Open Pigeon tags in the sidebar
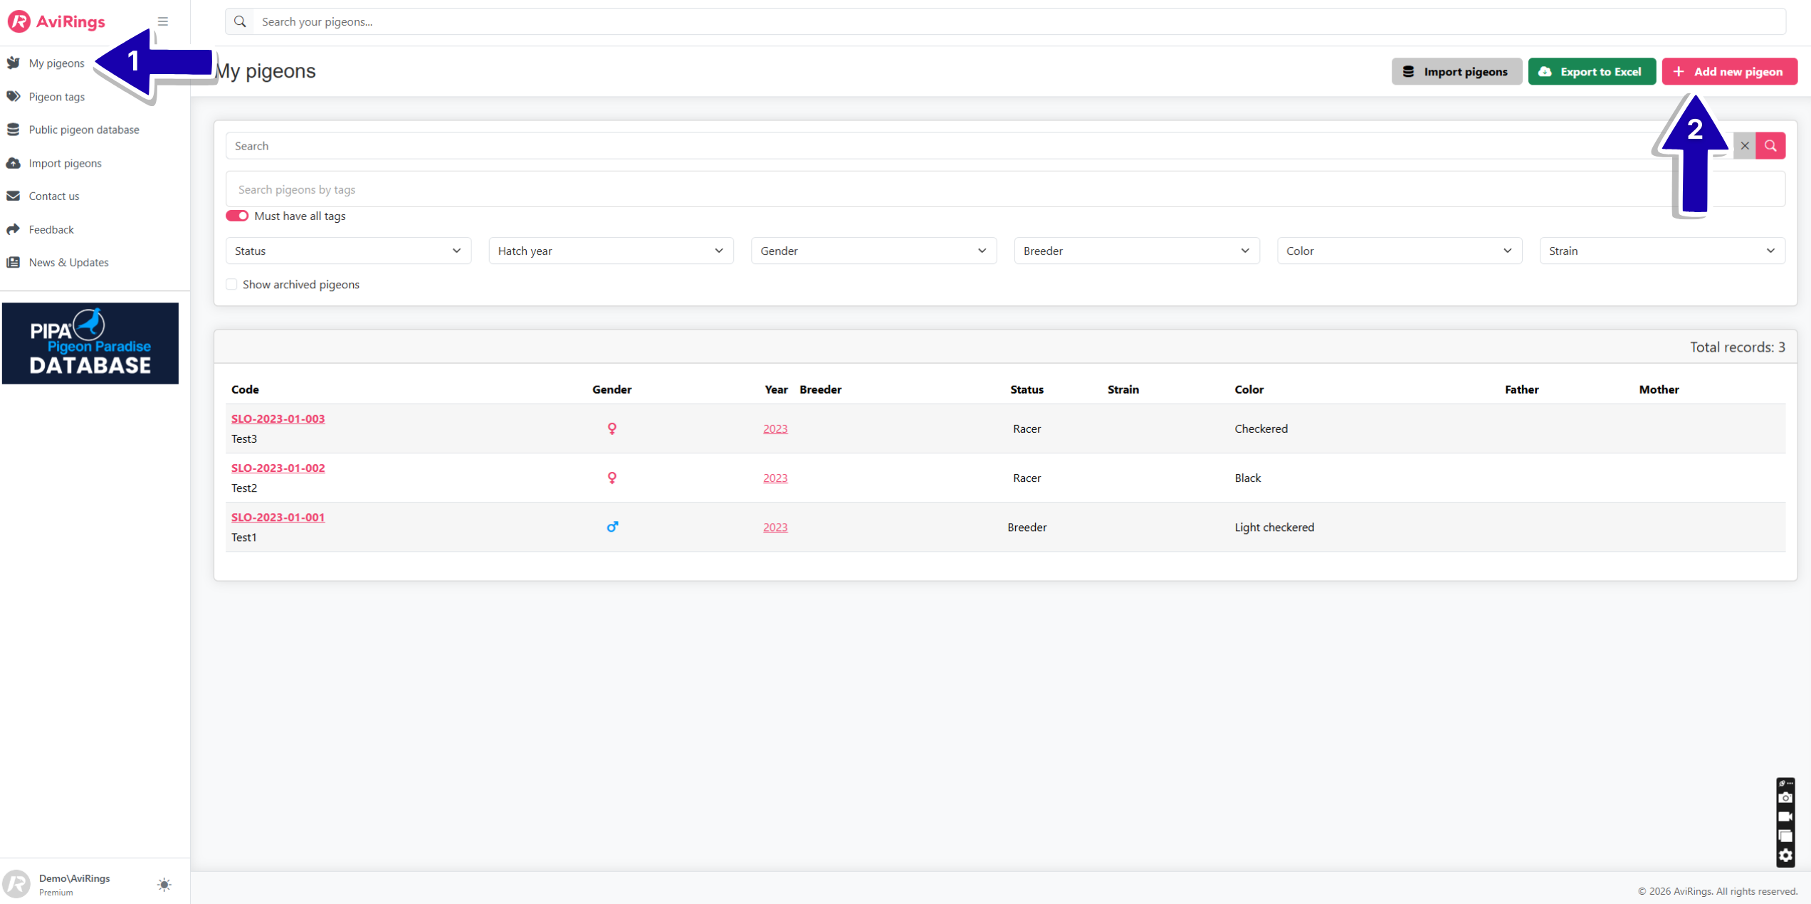This screenshot has height=904, width=1811. [x=56, y=97]
